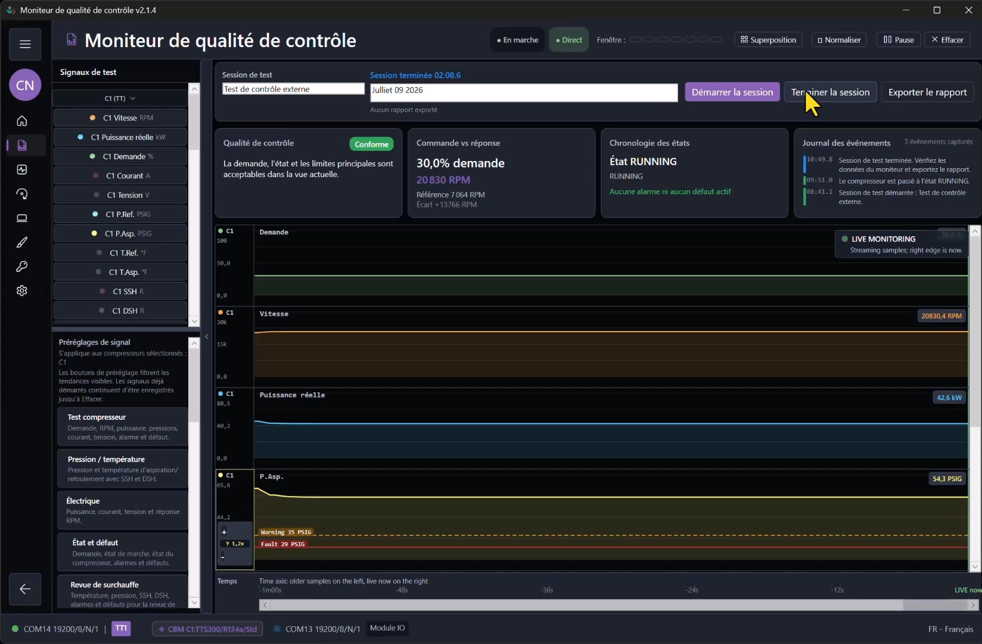Viewport: 982px width, 644px height.
Task: Go to the Home sidebar icon
Action: [22, 121]
